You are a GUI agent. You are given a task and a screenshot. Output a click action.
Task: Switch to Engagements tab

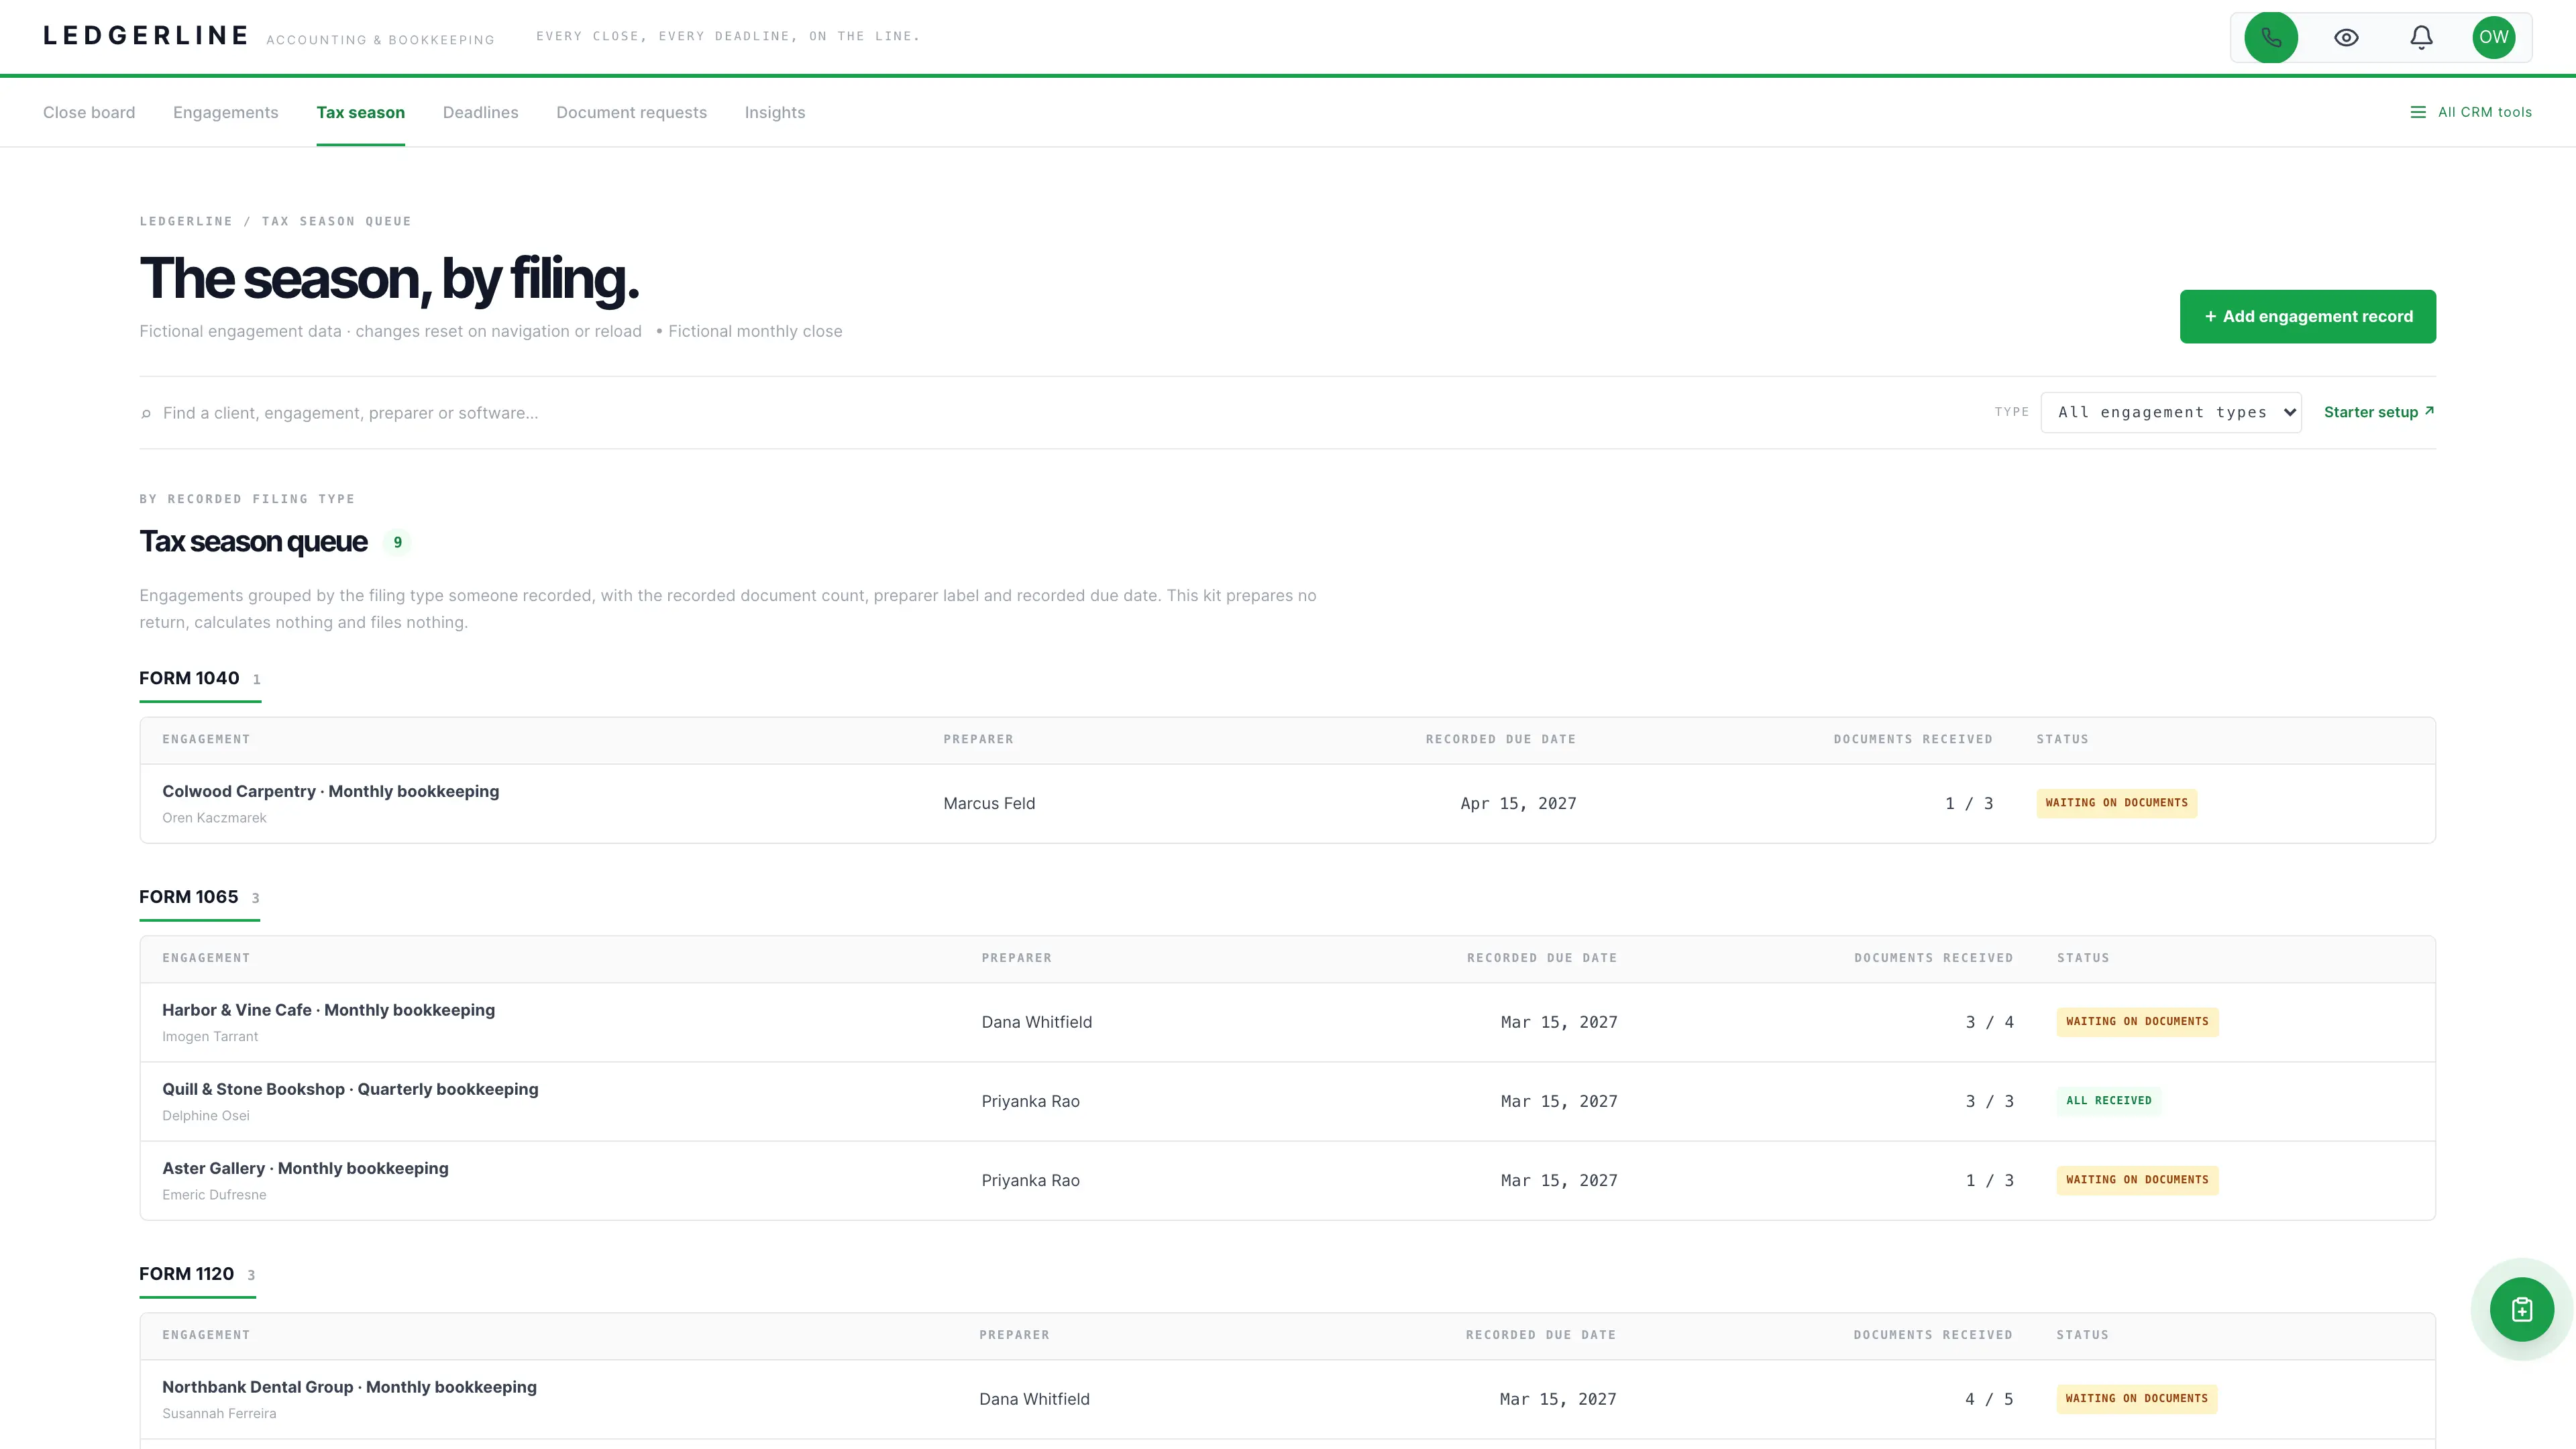(x=226, y=112)
